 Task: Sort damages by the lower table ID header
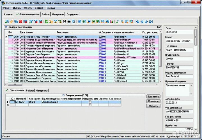click(12, 99)
